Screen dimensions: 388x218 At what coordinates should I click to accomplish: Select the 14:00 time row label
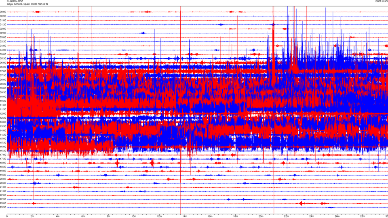tap(3, 130)
